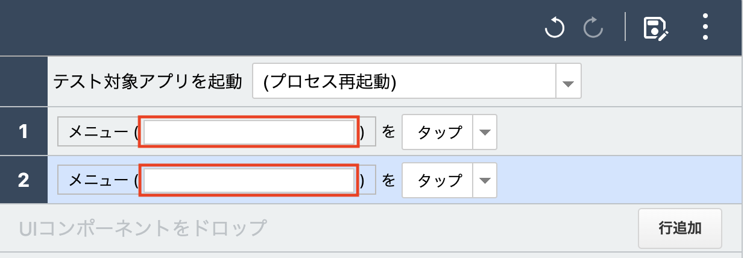Open the three-dot more options menu
The width and height of the screenshot is (744, 258).
[706, 27]
